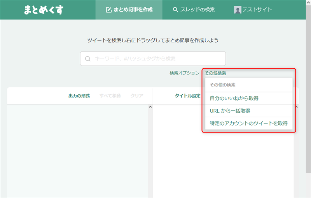Viewport: 311px width, 198px height.
Task: Click 出力の形式
Action: tap(79, 96)
